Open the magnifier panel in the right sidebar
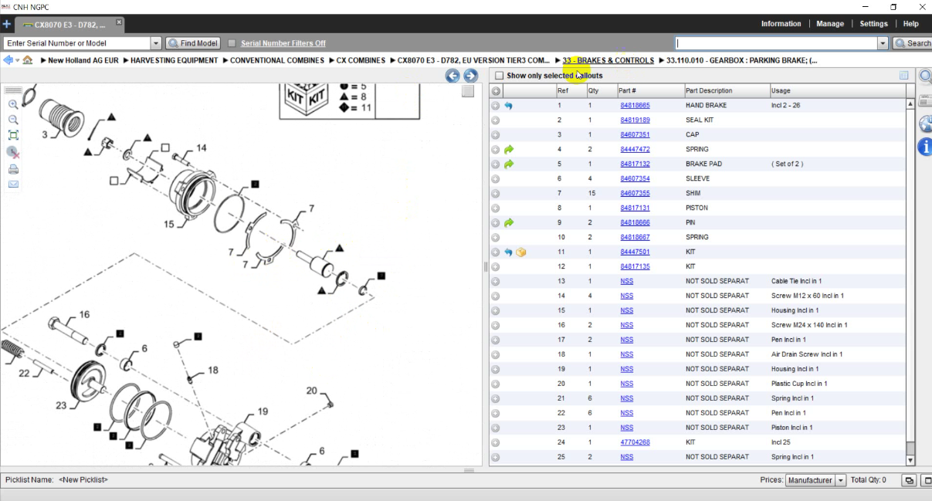Screen dimensions: 932x501 coord(925,76)
